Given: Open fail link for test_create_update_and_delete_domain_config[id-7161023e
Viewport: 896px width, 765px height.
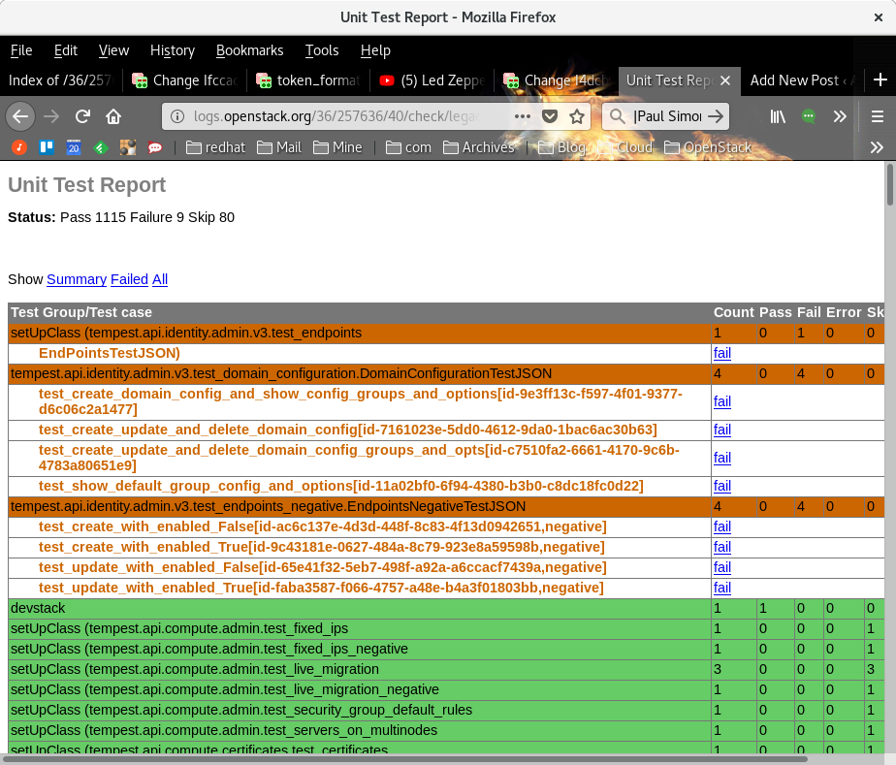Looking at the screenshot, I should point(722,430).
